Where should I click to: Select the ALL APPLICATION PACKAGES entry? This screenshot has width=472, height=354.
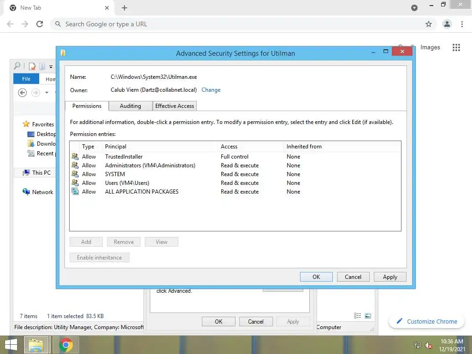click(235, 191)
